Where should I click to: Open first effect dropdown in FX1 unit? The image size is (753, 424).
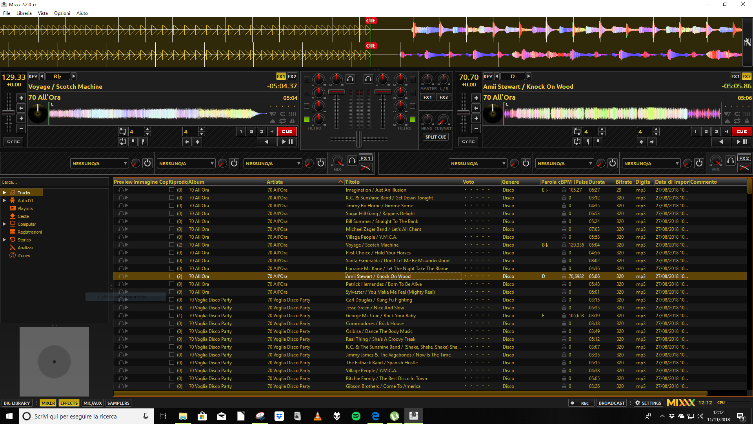[100, 163]
